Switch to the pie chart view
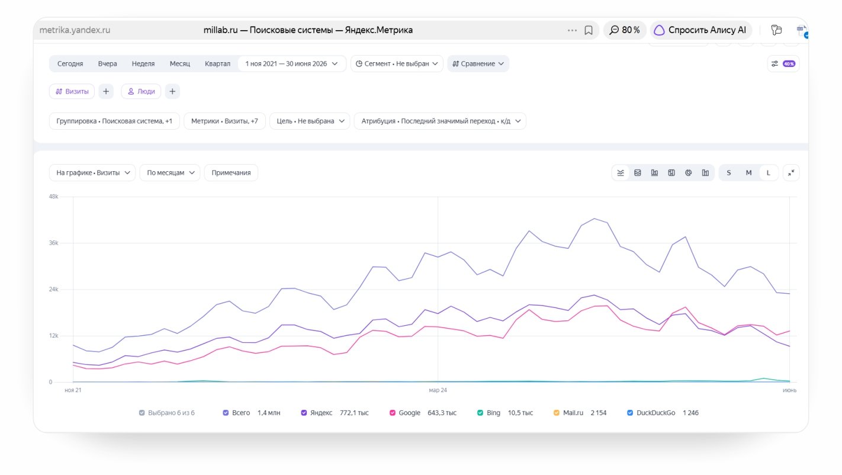This screenshot has width=842, height=475. click(x=689, y=173)
